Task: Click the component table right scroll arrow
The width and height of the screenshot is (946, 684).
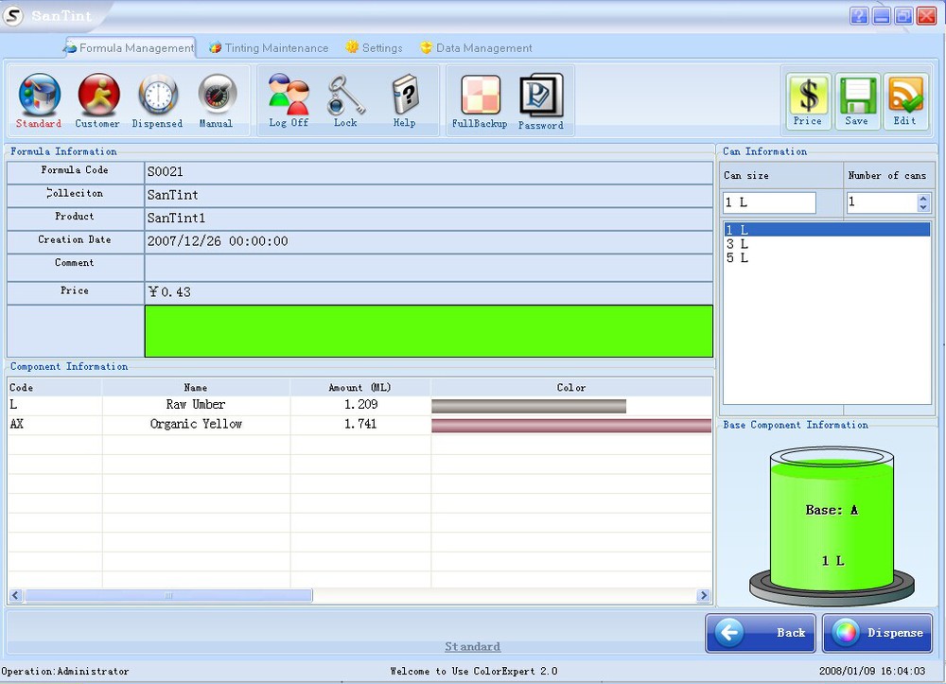Action: (703, 596)
